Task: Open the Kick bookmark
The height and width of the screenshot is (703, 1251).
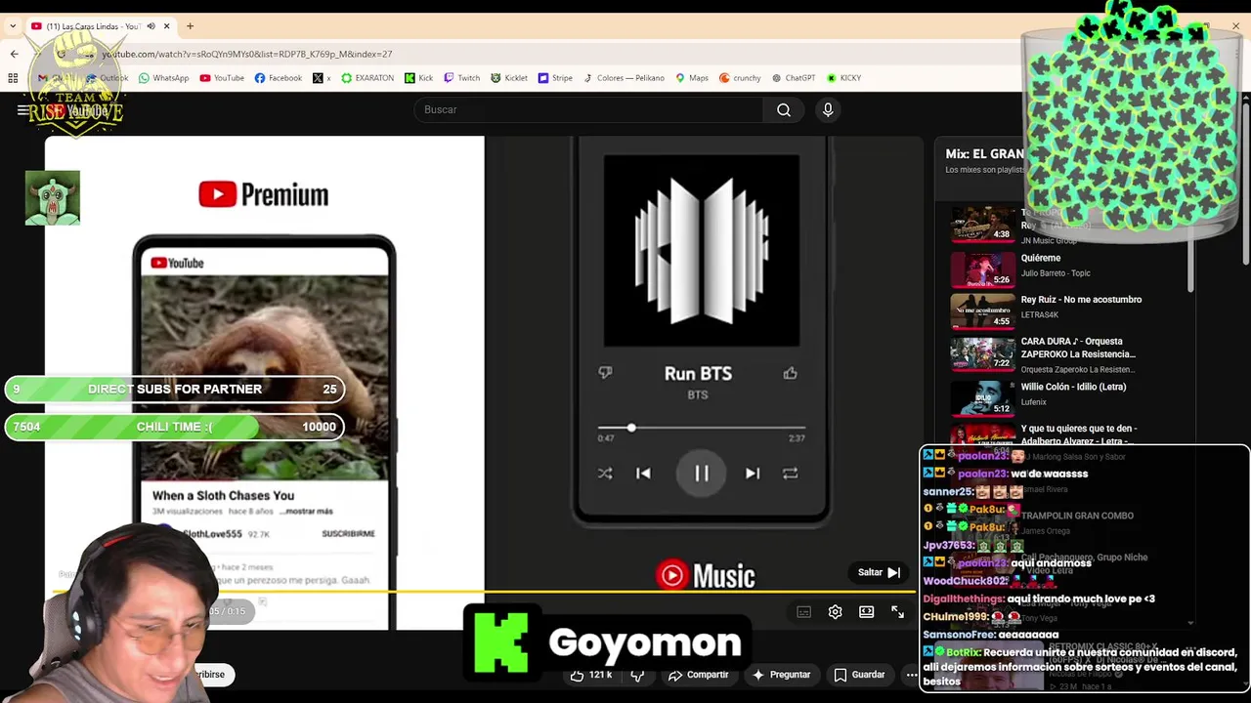Action: 418,78
